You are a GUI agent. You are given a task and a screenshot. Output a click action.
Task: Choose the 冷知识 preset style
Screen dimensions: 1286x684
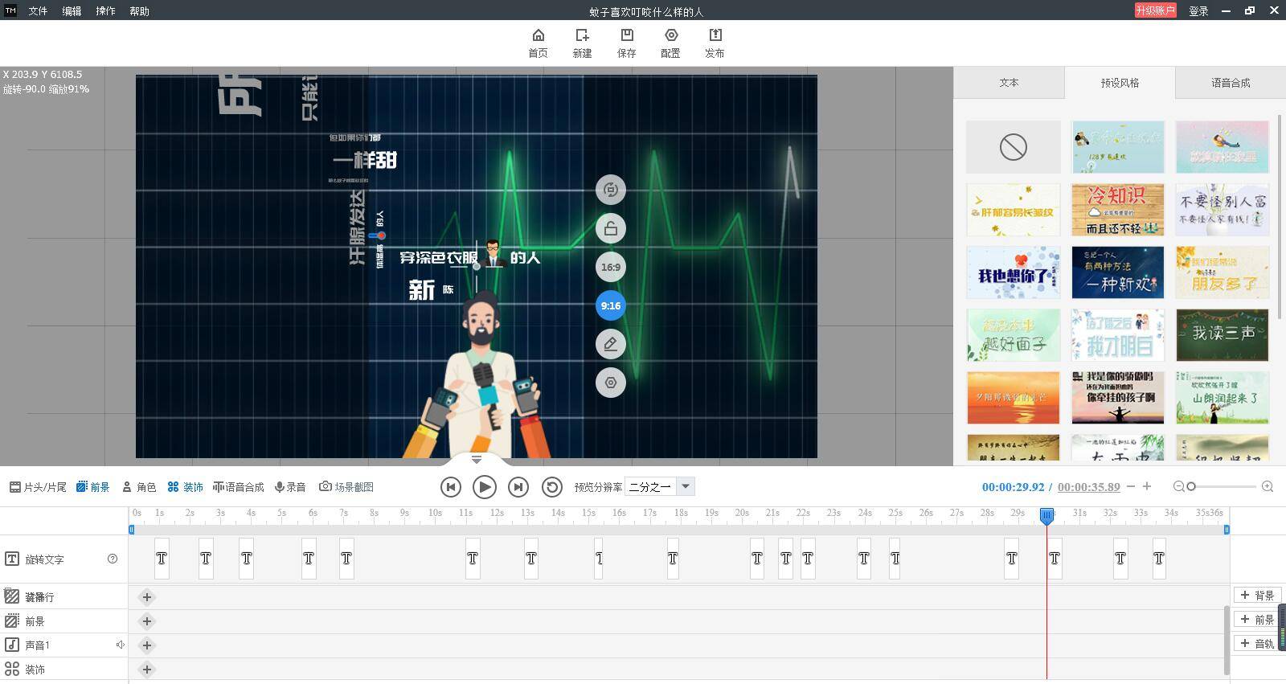1118,210
